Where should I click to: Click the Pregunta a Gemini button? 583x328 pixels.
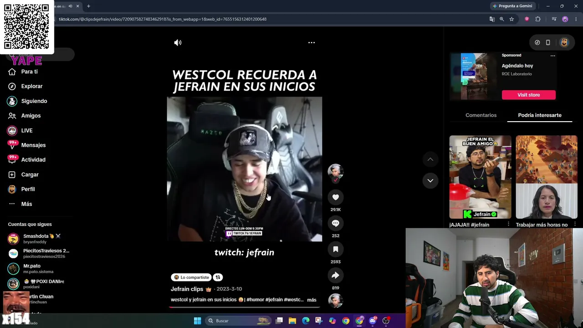click(x=512, y=6)
